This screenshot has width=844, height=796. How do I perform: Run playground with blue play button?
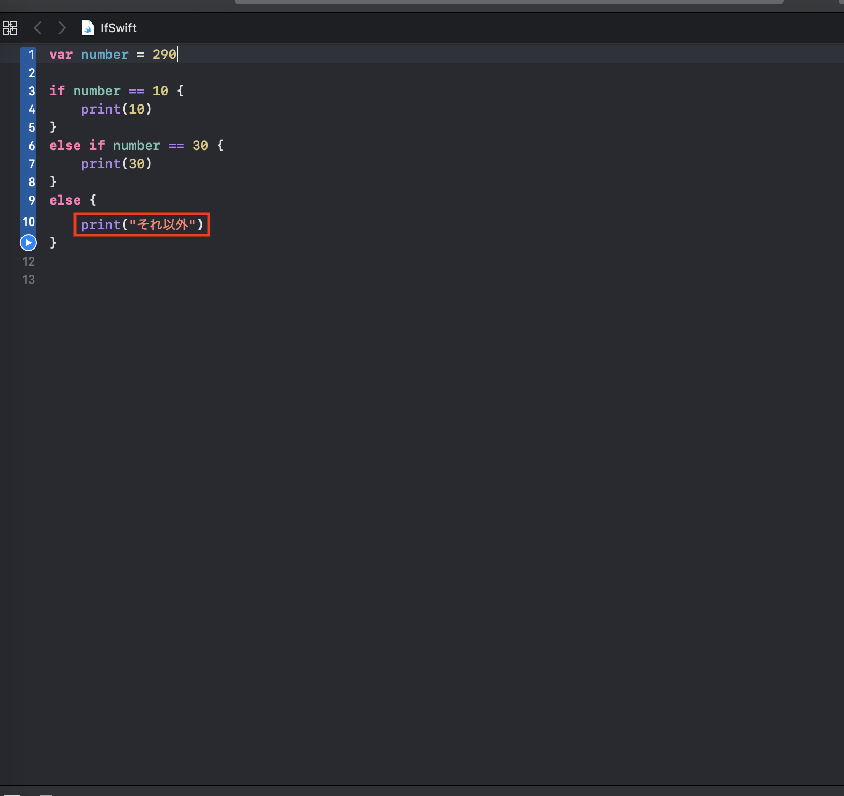28,243
